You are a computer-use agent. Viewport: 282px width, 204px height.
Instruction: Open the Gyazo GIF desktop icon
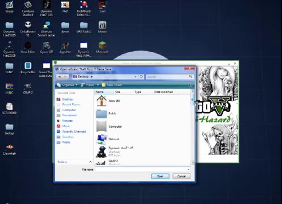pos(46,48)
